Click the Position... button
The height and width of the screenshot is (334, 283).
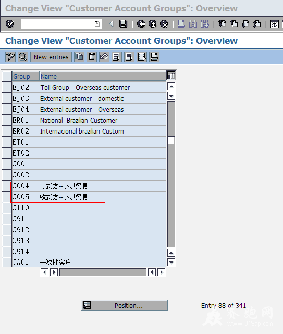(124, 305)
